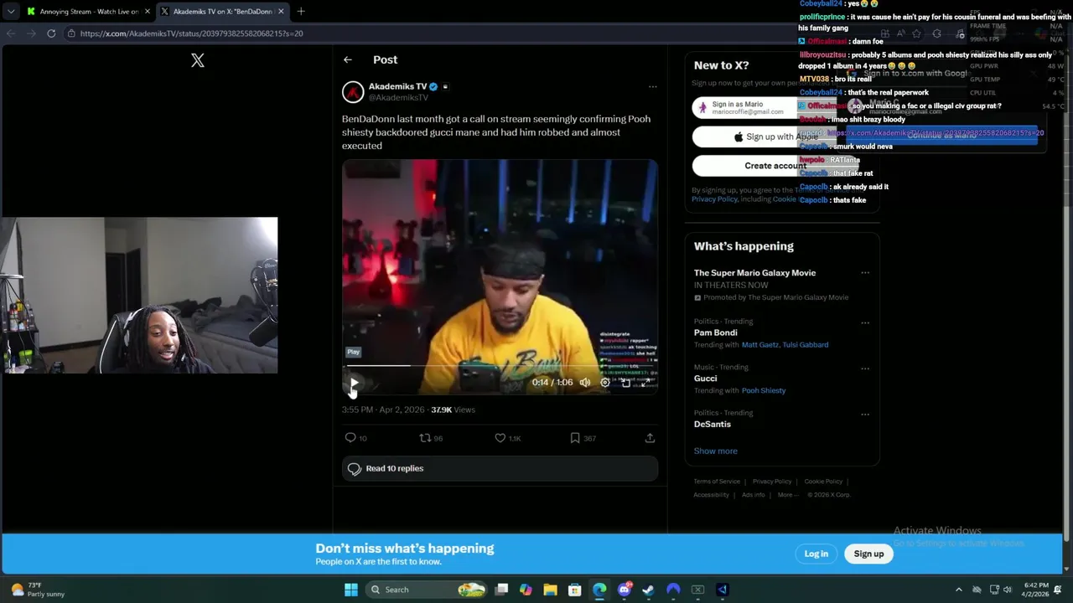The height and width of the screenshot is (603, 1073).
Task: Open Accessibility footer link
Action: pos(711,495)
